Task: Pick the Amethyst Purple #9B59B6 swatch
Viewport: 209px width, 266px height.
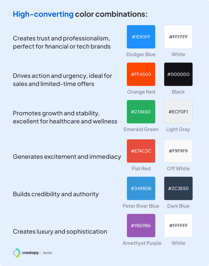Action: pyautogui.click(x=141, y=225)
